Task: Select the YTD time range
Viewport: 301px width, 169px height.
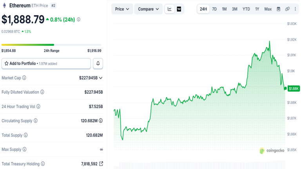Action: point(246,9)
